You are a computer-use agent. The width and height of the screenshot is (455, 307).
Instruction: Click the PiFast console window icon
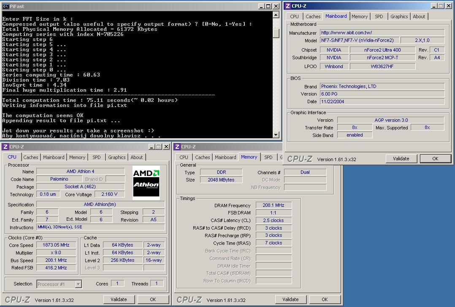click(5, 6)
